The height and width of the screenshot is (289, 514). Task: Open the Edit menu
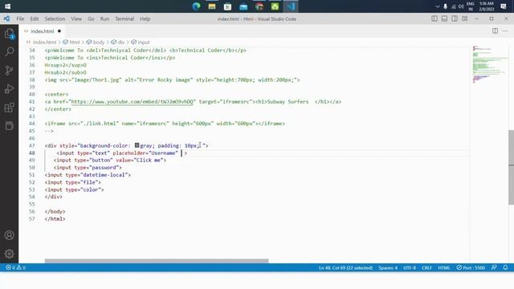pyautogui.click(x=35, y=18)
